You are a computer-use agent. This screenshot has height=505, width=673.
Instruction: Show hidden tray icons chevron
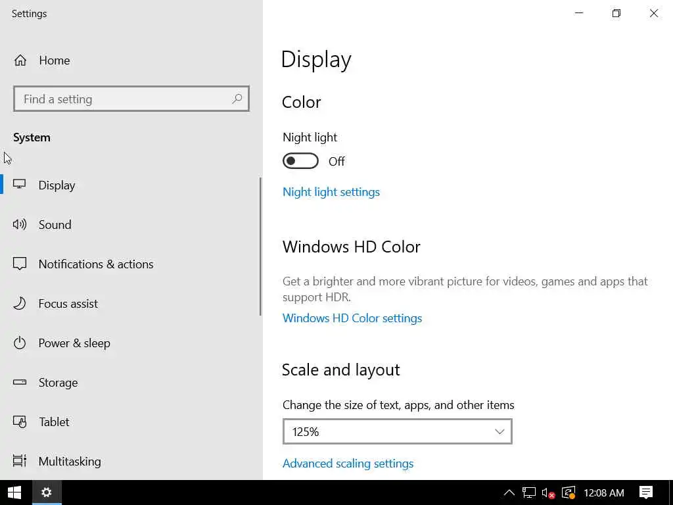[x=509, y=493]
